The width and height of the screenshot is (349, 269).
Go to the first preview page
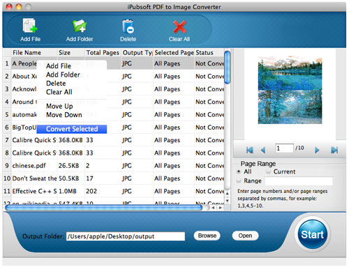point(250,150)
